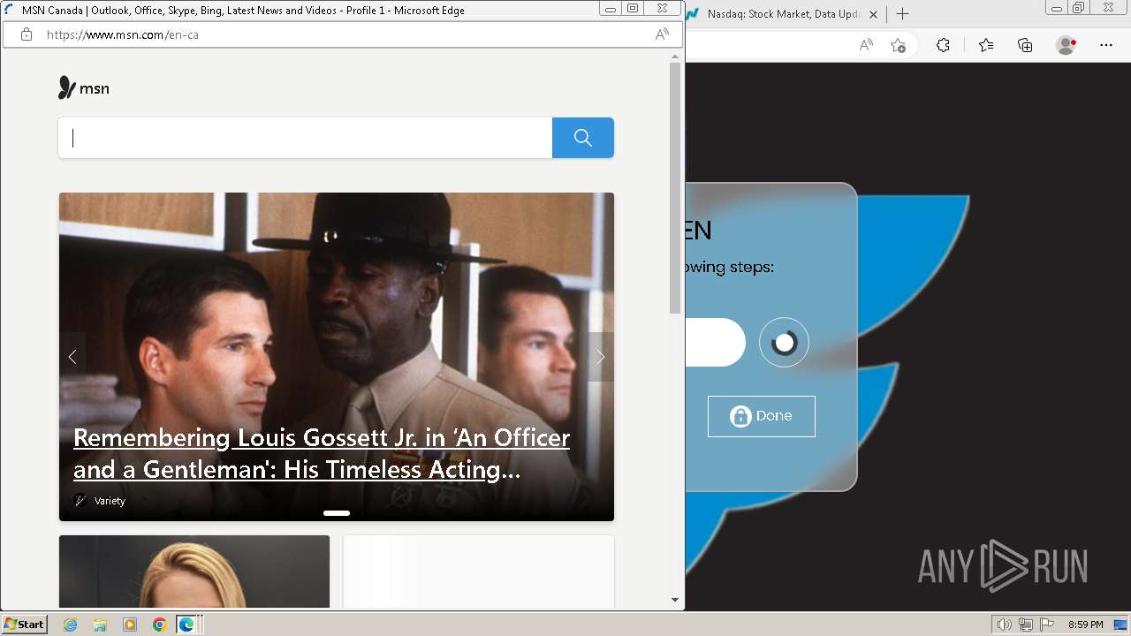Click the carousel slide indicator dash
The width and height of the screenshot is (1131, 636).
coord(337,513)
